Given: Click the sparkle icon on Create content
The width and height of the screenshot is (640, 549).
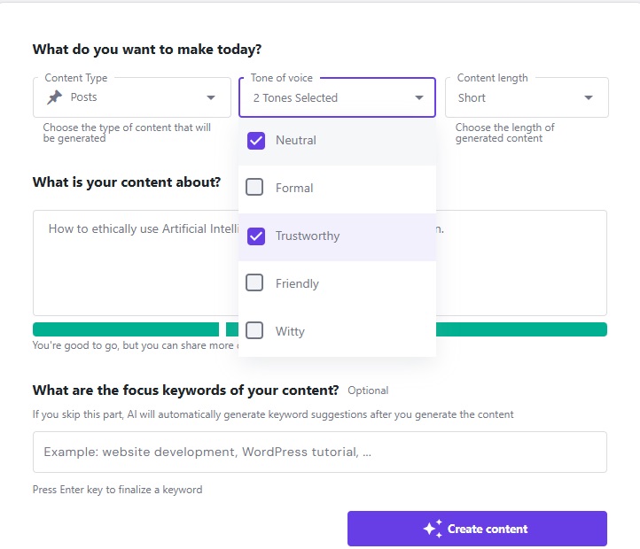Looking at the screenshot, I should [433, 529].
